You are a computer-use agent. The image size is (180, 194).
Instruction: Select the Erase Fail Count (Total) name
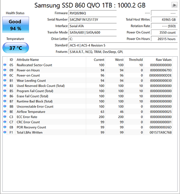pos(33,96)
